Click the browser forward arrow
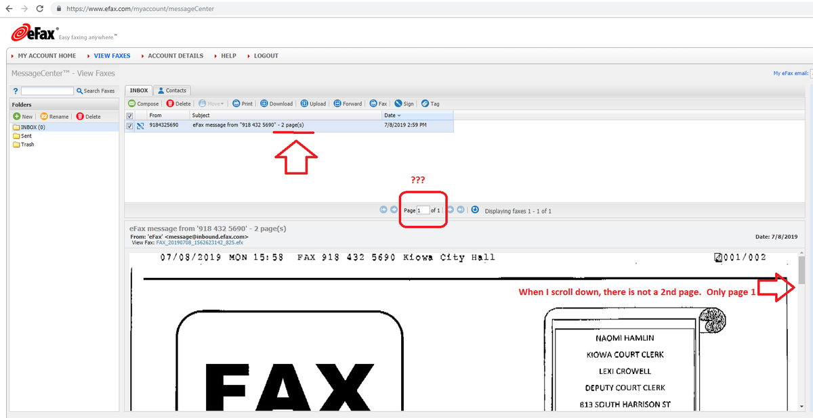The width and height of the screenshot is (813, 418). click(x=24, y=8)
